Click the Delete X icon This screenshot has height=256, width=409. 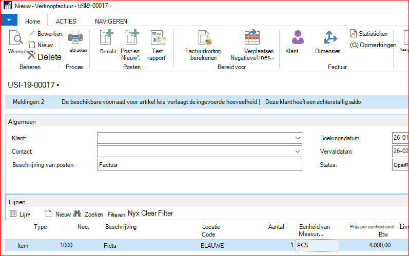(x=32, y=56)
